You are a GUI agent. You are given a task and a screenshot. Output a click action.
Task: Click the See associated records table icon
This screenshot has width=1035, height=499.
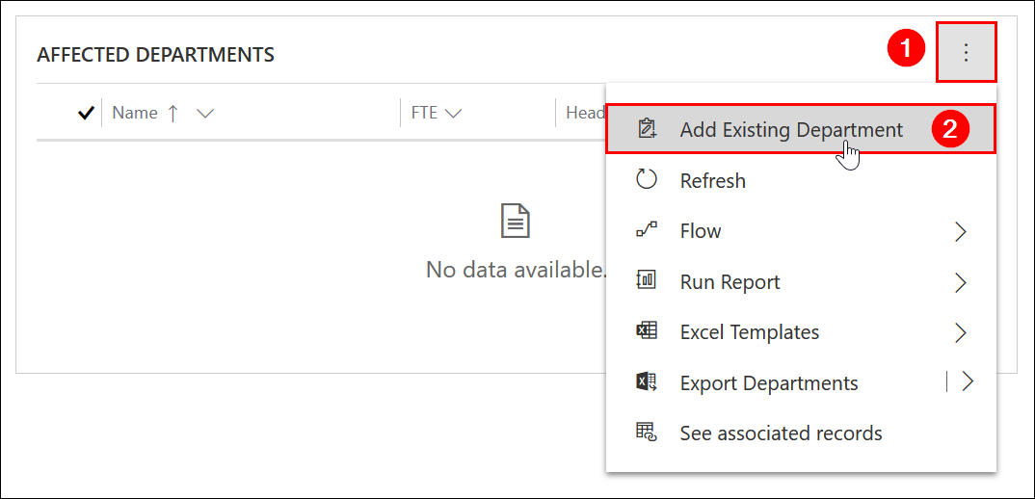pos(647,433)
